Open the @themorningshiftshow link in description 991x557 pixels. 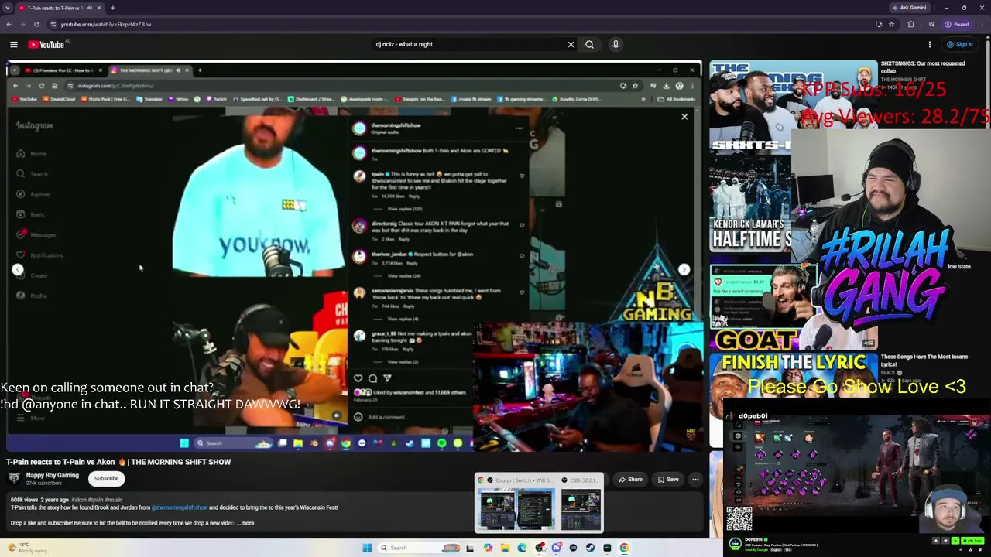pos(180,507)
